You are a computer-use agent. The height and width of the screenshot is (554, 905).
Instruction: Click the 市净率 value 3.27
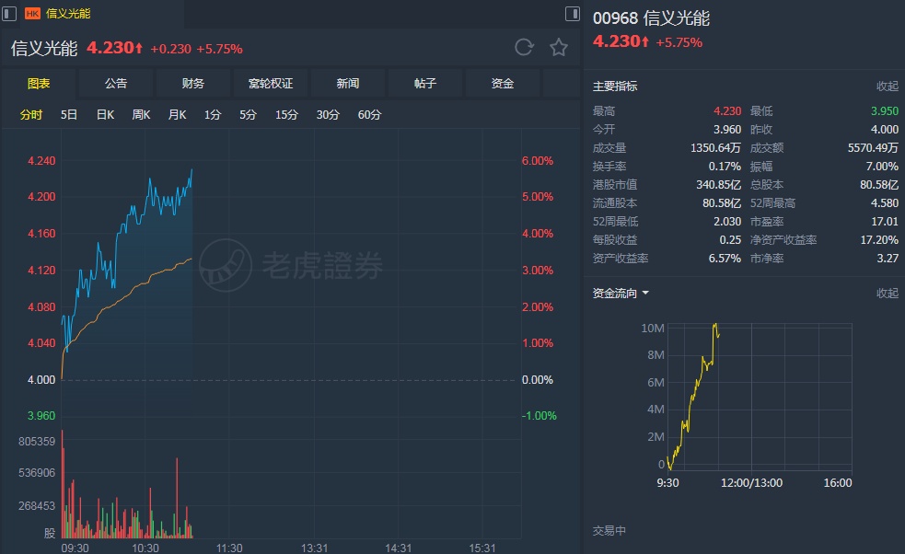pos(888,259)
